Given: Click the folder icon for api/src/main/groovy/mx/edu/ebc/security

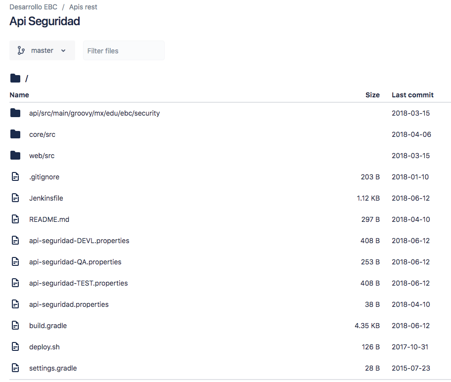Looking at the screenshot, I should coord(15,113).
